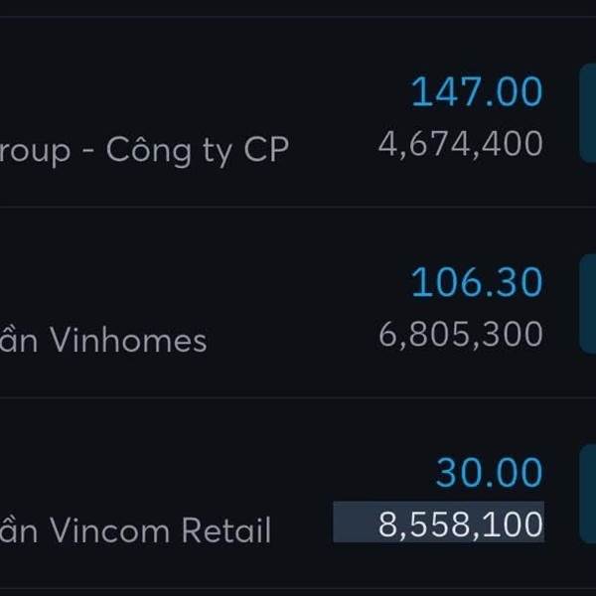Click the blank space left of 147.00
The image size is (596, 596).
coord(298,92)
